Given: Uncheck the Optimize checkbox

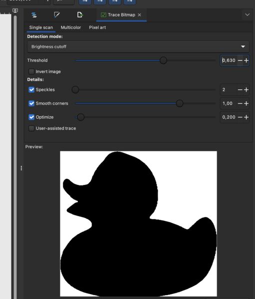Looking at the screenshot, I should pos(31,117).
